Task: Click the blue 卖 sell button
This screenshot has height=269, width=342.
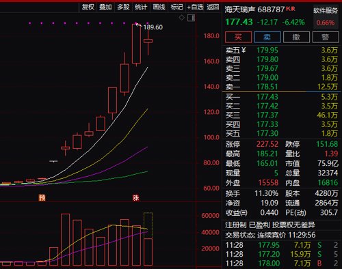Action: [267, 37]
